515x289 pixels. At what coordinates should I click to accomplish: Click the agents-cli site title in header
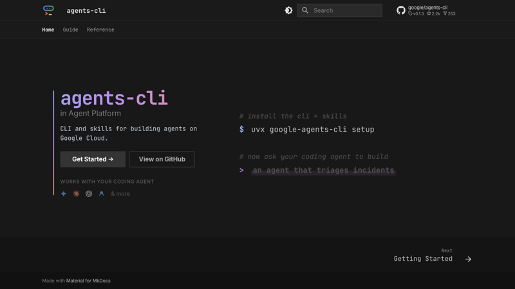[86, 10]
